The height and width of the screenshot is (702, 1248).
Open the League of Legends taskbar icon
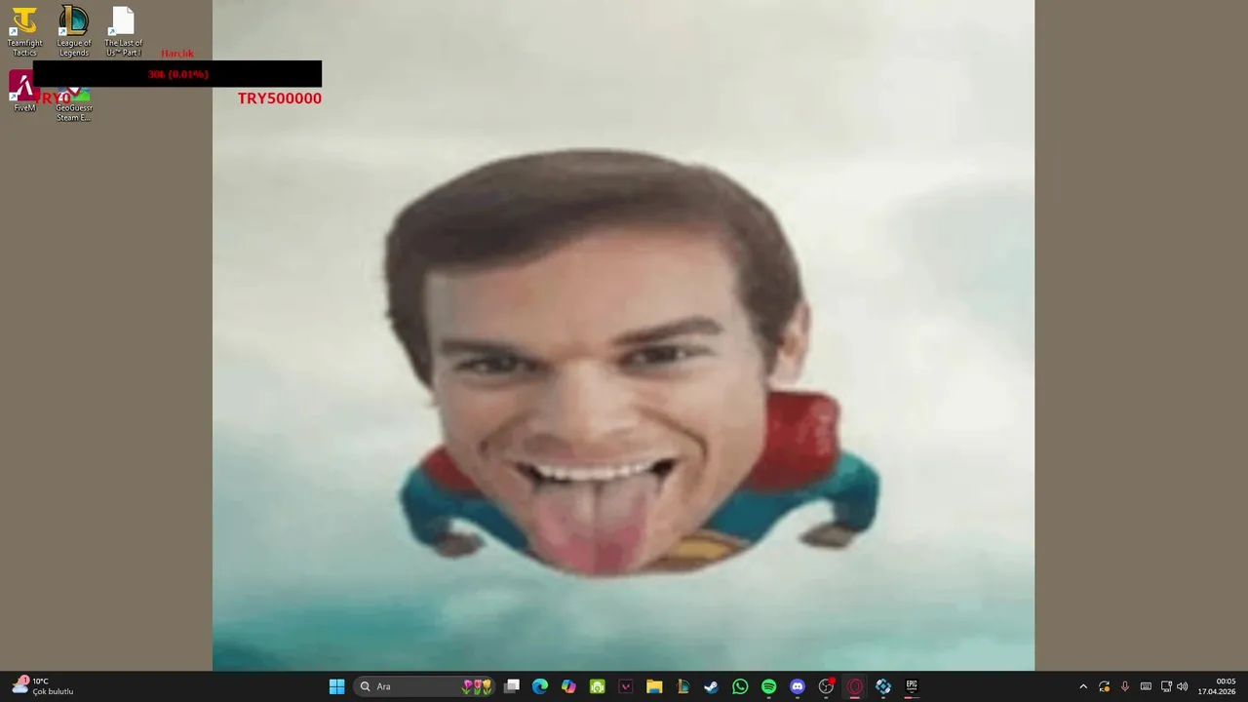(682, 686)
